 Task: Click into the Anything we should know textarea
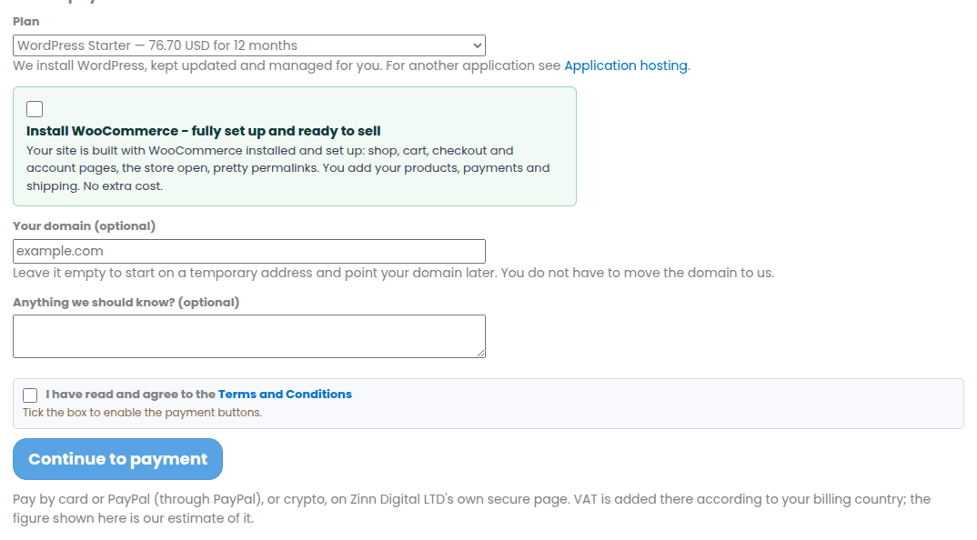pyautogui.click(x=248, y=336)
